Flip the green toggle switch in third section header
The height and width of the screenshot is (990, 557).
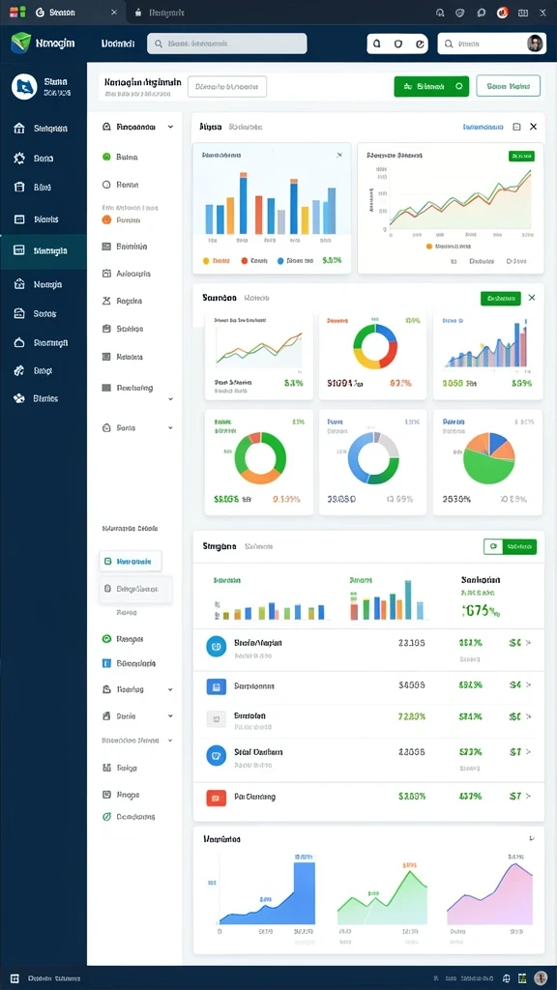510,546
